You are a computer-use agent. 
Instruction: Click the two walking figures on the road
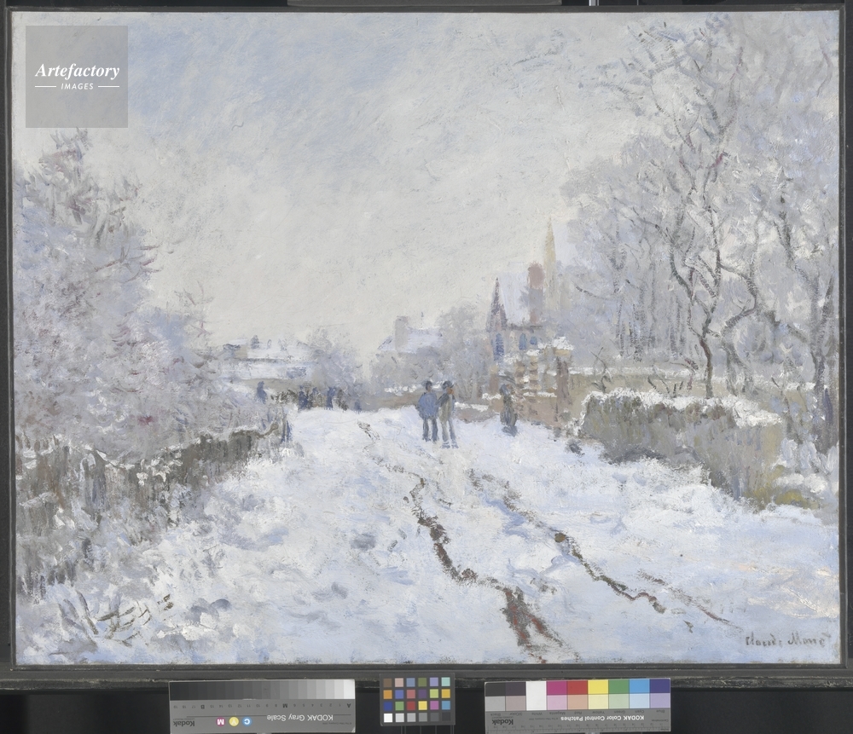(x=437, y=413)
